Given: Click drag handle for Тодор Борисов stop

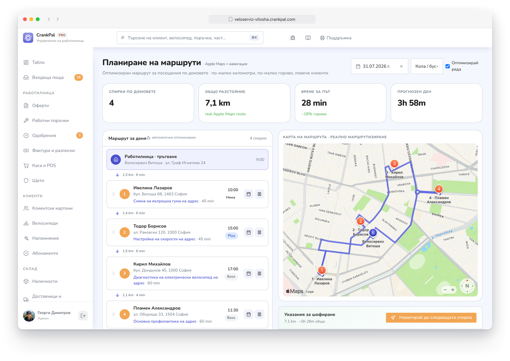Looking at the screenshot, I should point(113,232).
